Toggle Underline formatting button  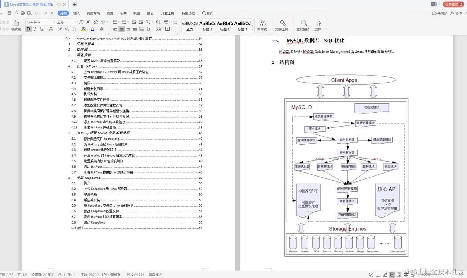coord(42,29)
